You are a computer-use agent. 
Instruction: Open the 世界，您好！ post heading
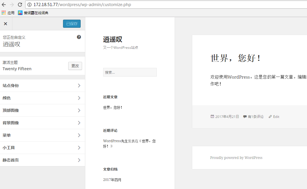[x=236, y=58]
